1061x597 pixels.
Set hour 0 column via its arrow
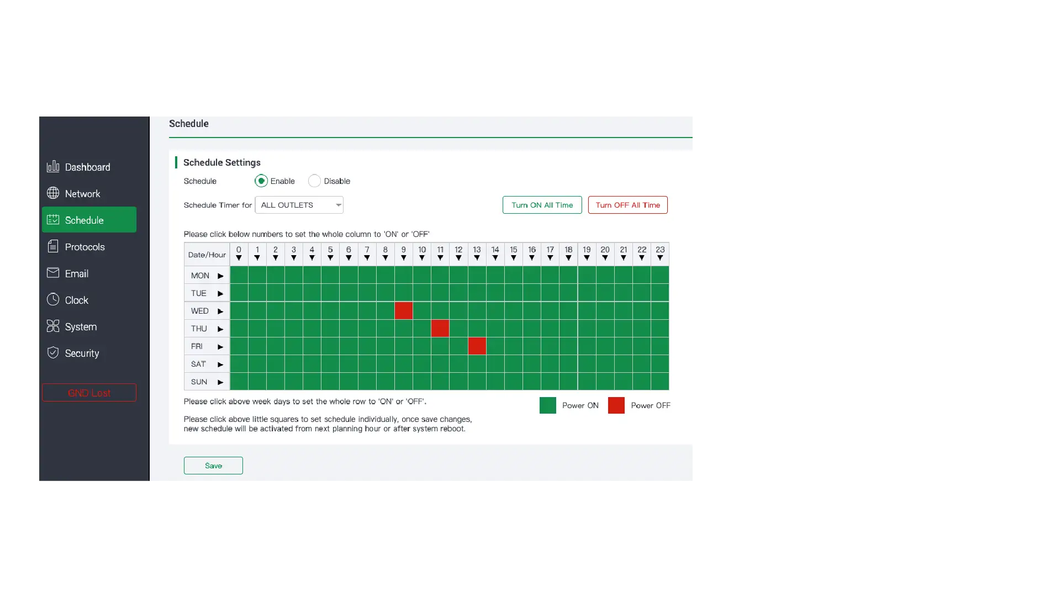coord(239,258)
